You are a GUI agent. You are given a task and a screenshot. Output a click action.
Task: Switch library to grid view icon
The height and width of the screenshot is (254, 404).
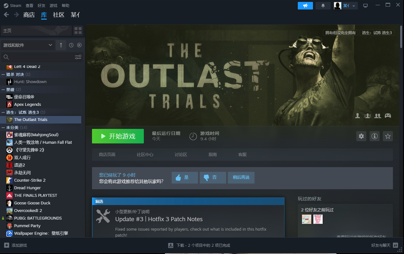[78, 31]
